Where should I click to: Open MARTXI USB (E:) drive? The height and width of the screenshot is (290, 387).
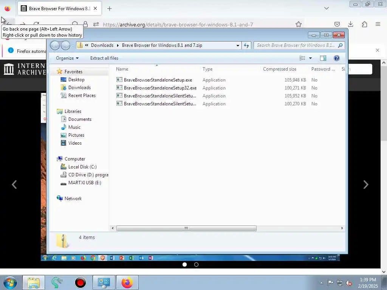[x=84, y=183]
